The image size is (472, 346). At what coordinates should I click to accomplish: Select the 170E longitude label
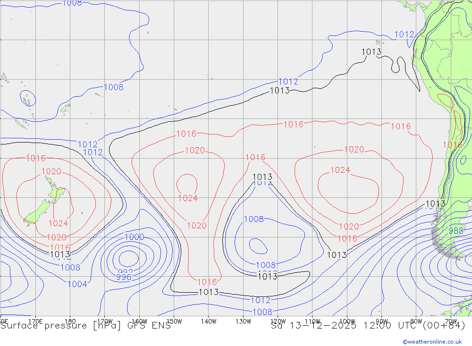35,321
